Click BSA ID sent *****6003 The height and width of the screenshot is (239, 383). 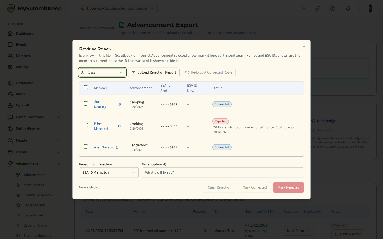point(169,126)
